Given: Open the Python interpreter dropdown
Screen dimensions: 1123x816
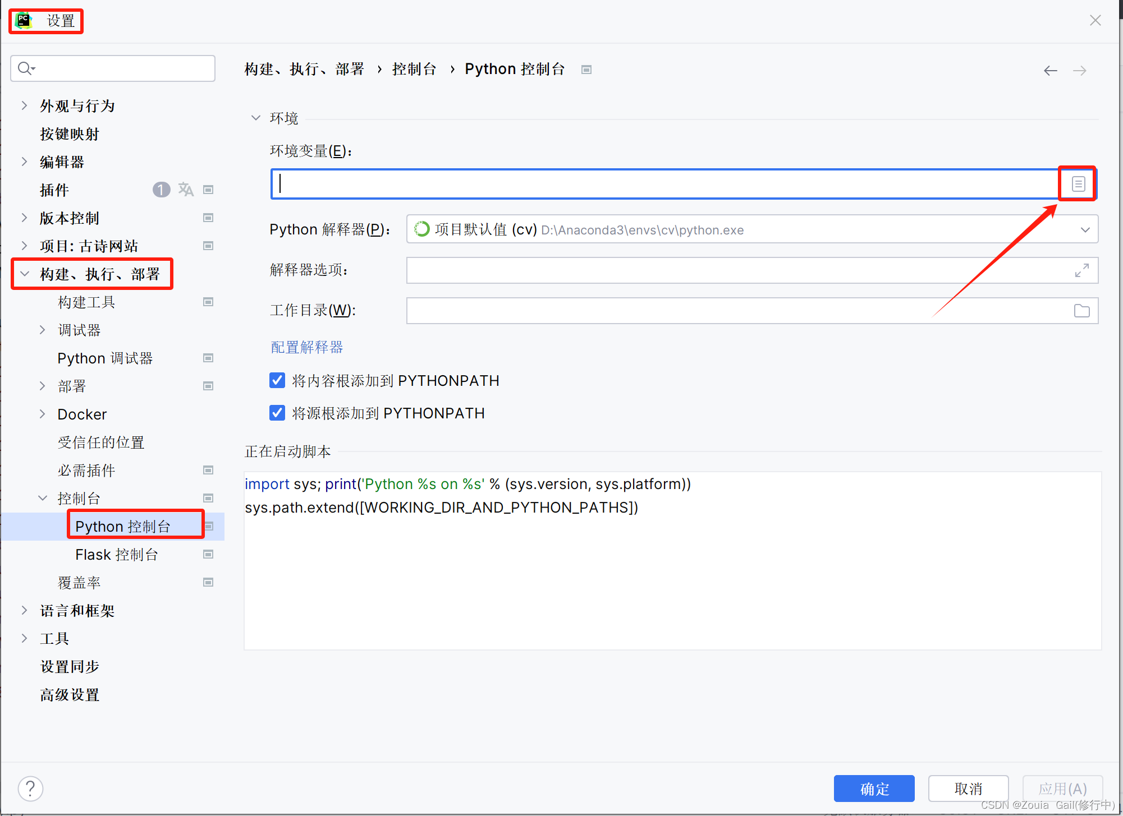Looking at the screenshot, I should tap(1085, 230).
